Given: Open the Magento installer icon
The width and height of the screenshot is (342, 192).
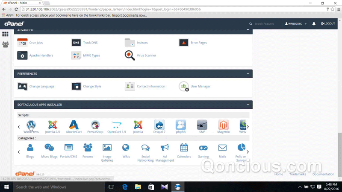Looking at the screenshot, I should [x=223, y=125].
